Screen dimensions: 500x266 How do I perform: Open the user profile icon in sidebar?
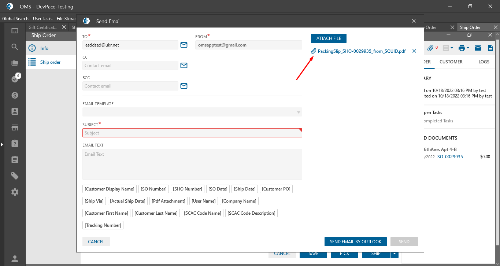point(15,259)
